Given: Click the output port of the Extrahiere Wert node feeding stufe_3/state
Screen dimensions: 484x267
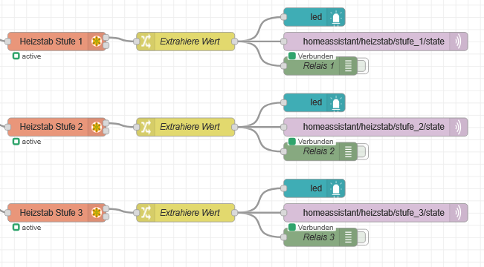Looking at the screenshot, I should (235, 213).
